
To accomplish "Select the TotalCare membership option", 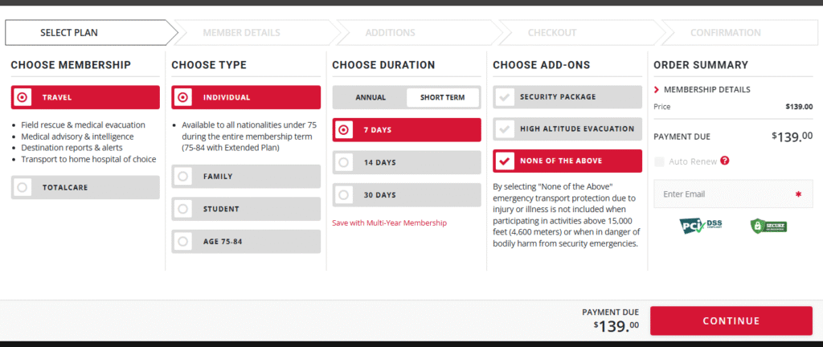I will click(x=85, y=186).
